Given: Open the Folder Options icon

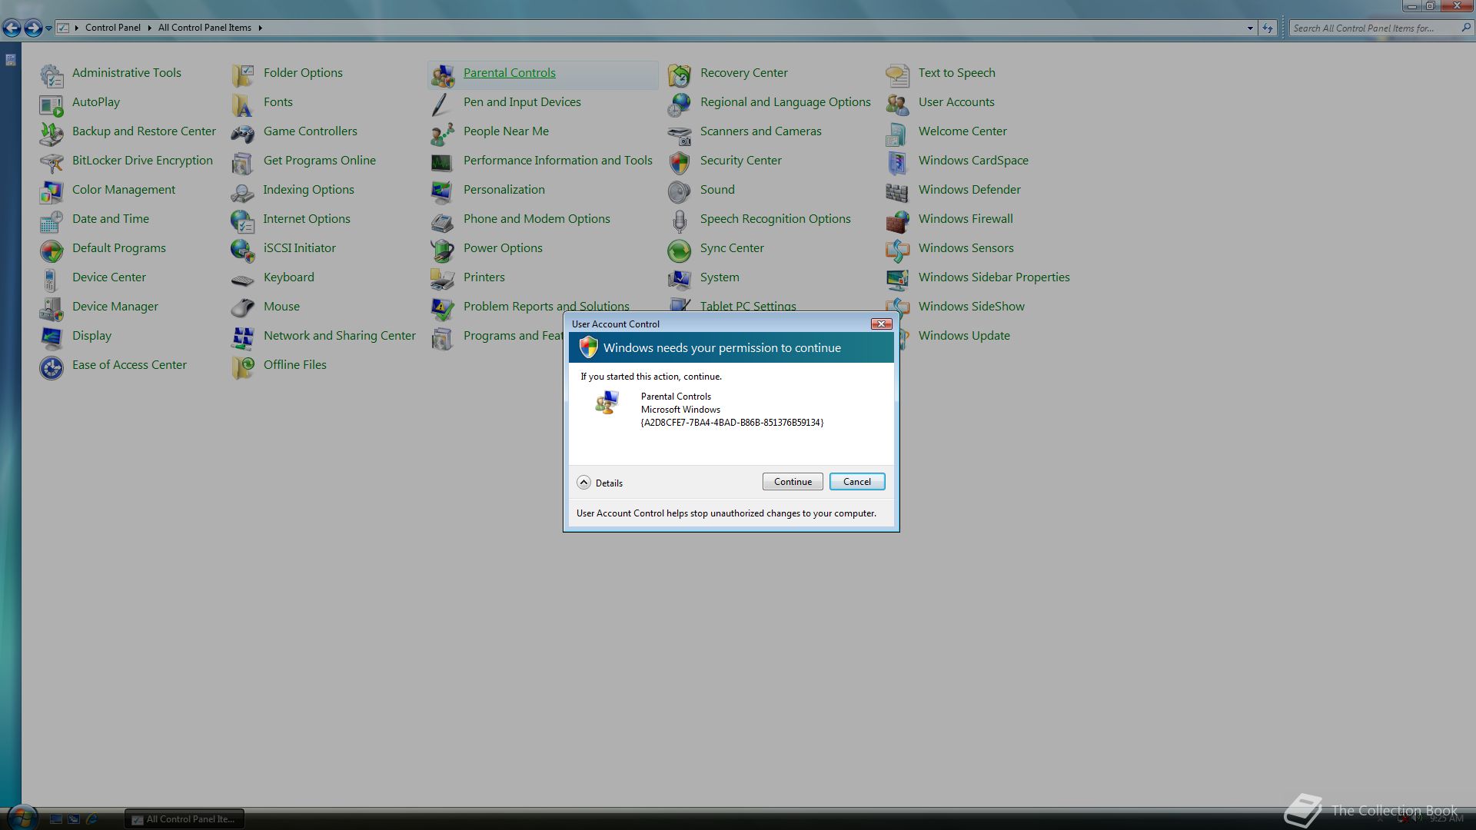Looking at the screenshot, I should (243, 75).
